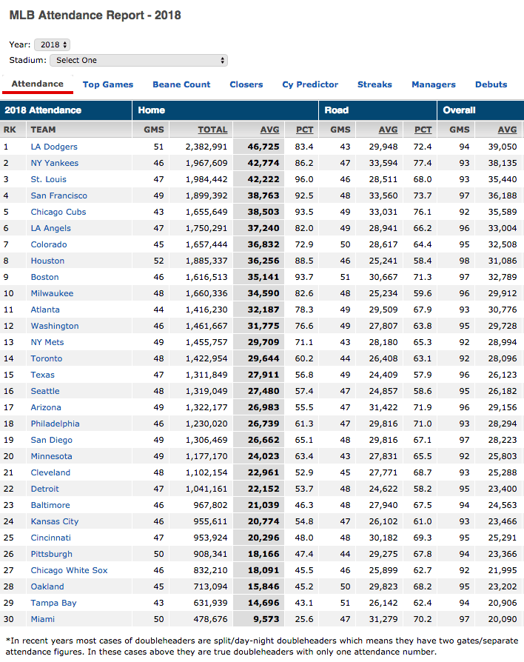The image size is (524, 662).
Task: Open the Houston team link
Action: (47, 261)
